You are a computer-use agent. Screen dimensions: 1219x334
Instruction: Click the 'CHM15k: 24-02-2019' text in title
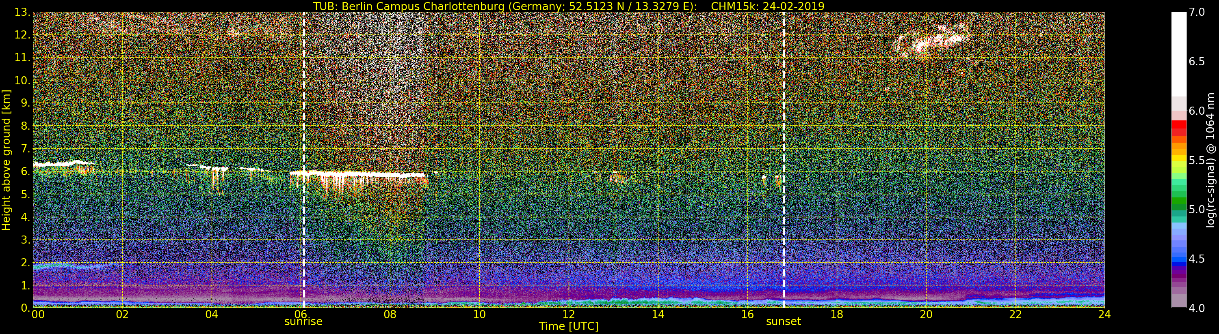pos(768,6)
